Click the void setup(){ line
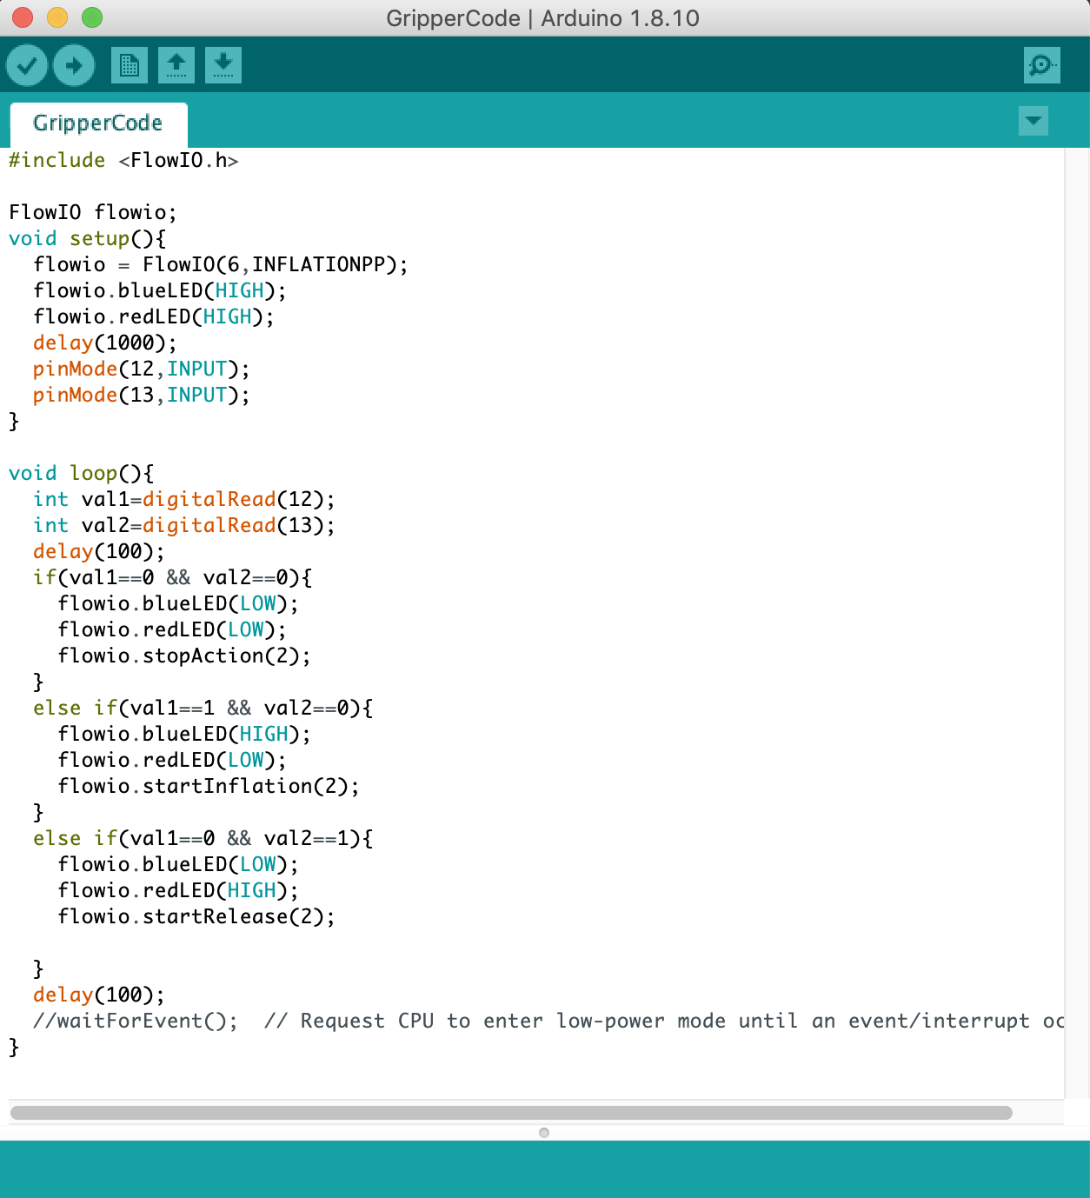The height and width of the screenshot is (1198, 1090). click(x=87, y=239)
